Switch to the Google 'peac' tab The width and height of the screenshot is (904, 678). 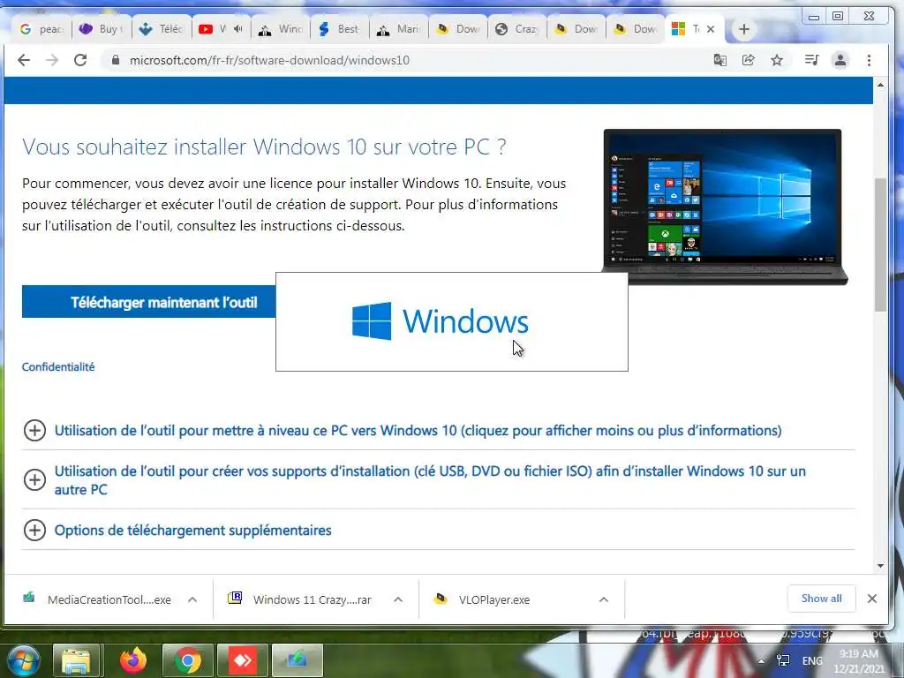tap(41, 29)
